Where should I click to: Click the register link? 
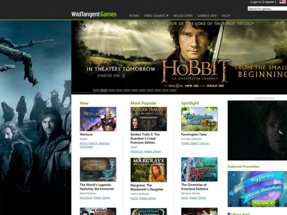pyautogui.click(x=270, y=2)
